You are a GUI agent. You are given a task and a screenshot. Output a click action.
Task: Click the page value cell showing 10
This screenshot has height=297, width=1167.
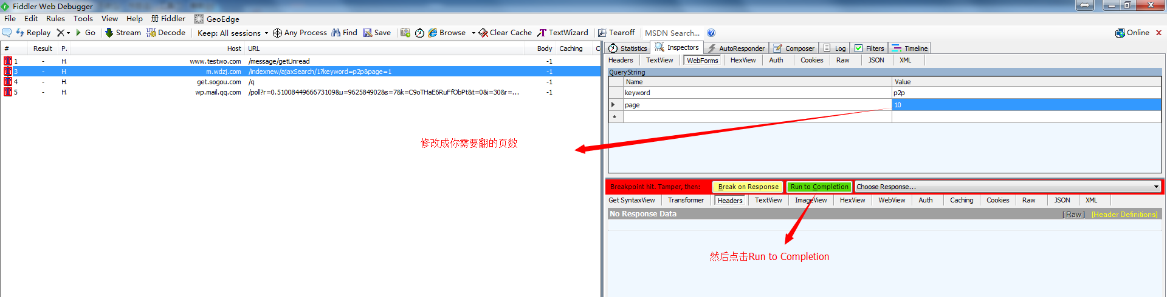[1026, 105]
